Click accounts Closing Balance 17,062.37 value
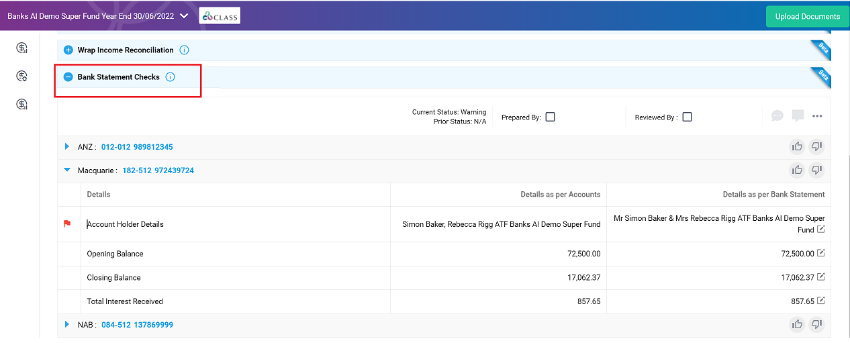 point(584,277)
